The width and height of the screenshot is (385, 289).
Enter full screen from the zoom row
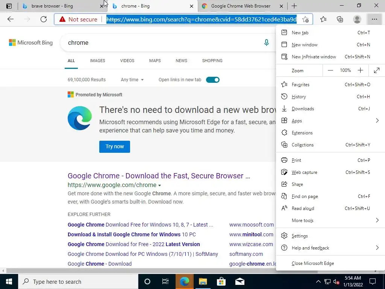[x=377, y=70]
